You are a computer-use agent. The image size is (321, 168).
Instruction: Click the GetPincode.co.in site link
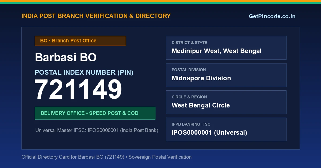[272, 16]
